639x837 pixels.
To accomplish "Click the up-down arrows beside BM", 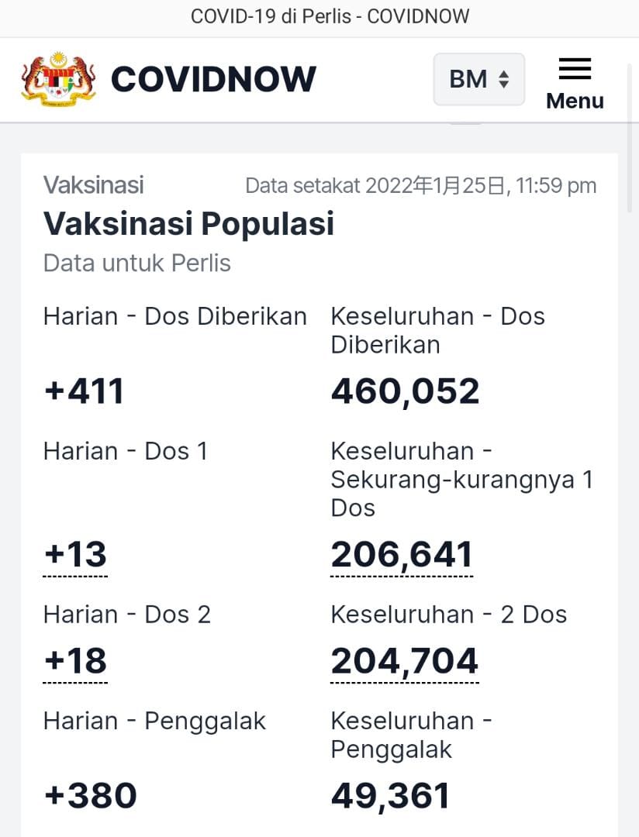I will tap(503, 80).
